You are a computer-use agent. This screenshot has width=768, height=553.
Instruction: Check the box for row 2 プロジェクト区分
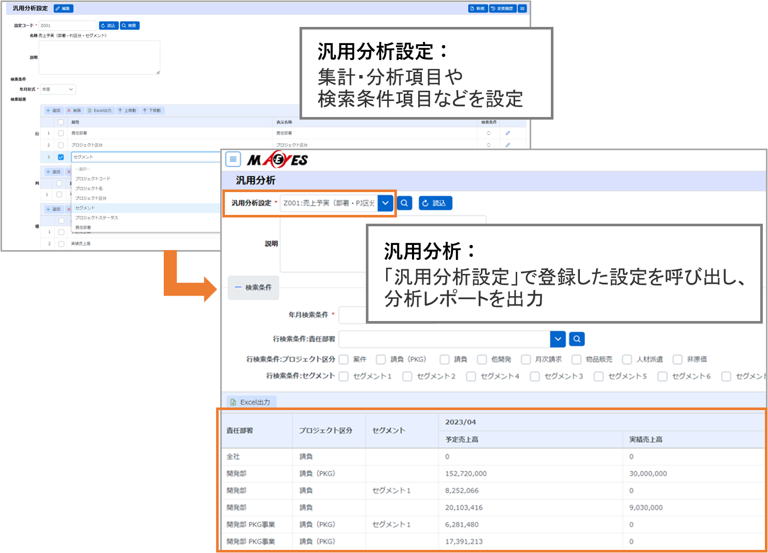tap(61, 145)
